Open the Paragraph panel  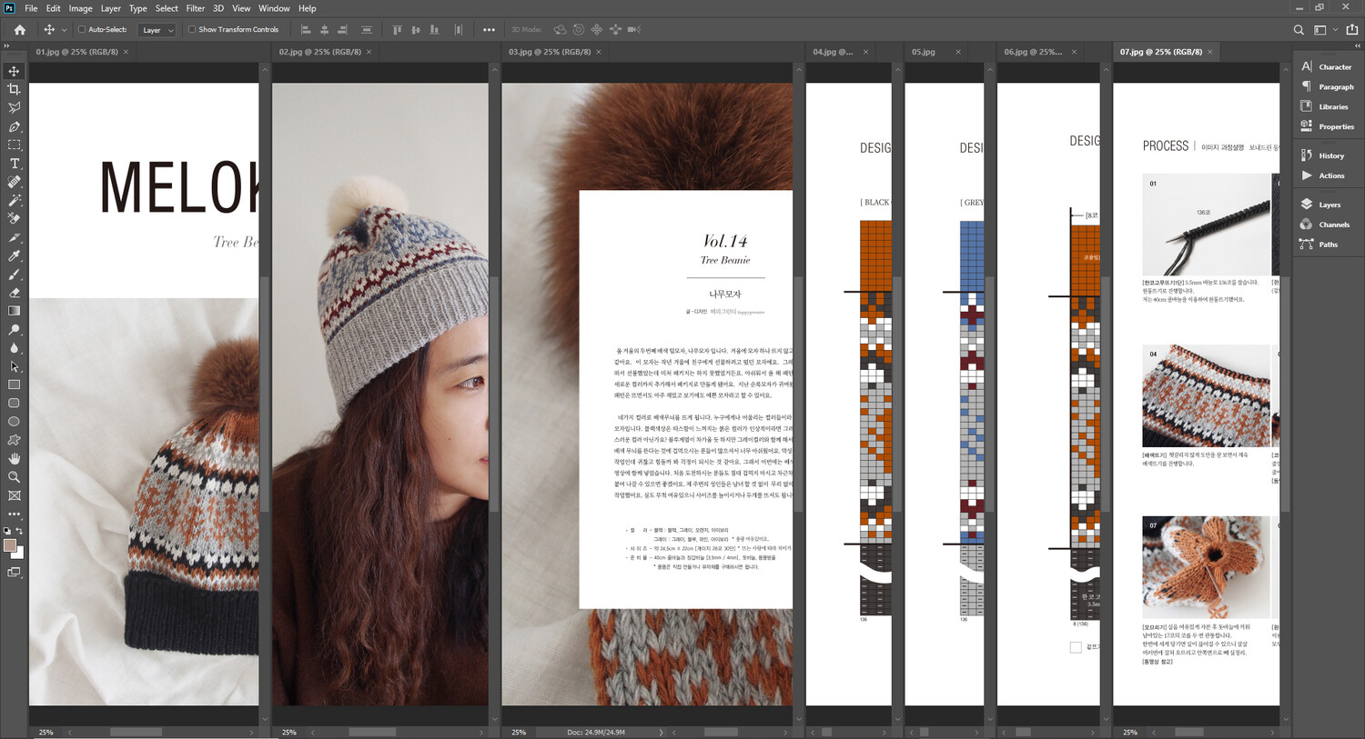pyautogui.click(x=1335, y=87)
